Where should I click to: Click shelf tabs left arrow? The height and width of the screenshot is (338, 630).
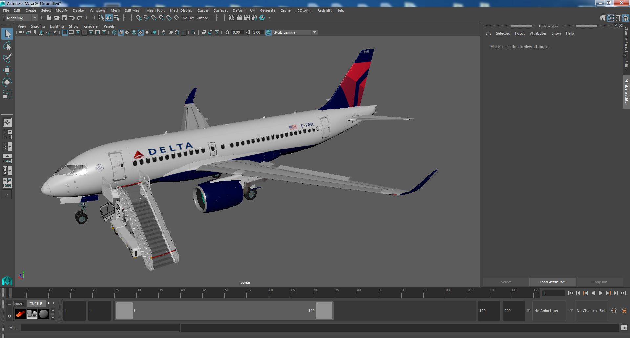tap(49, 303)
